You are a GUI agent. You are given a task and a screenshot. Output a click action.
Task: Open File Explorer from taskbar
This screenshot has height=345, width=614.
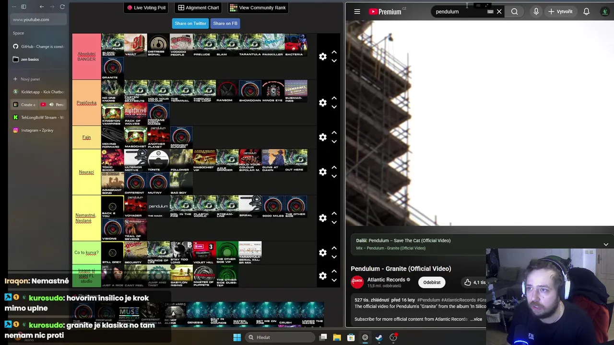click(x=337, y=337)
